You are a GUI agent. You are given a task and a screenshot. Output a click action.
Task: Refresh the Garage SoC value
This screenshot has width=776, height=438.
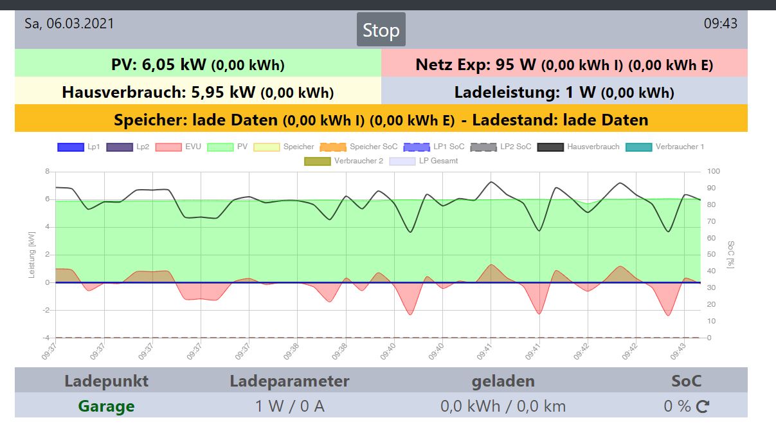(703, 406)
